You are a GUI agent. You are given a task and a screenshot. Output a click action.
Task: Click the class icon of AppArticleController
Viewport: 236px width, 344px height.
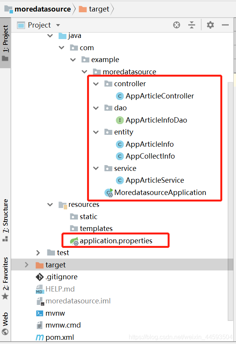[120, 96]
